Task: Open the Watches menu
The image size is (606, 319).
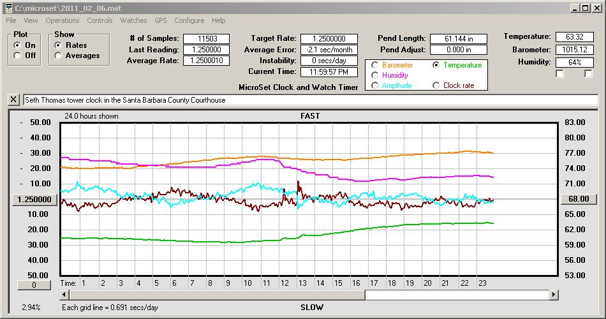Action: point(133,20)
